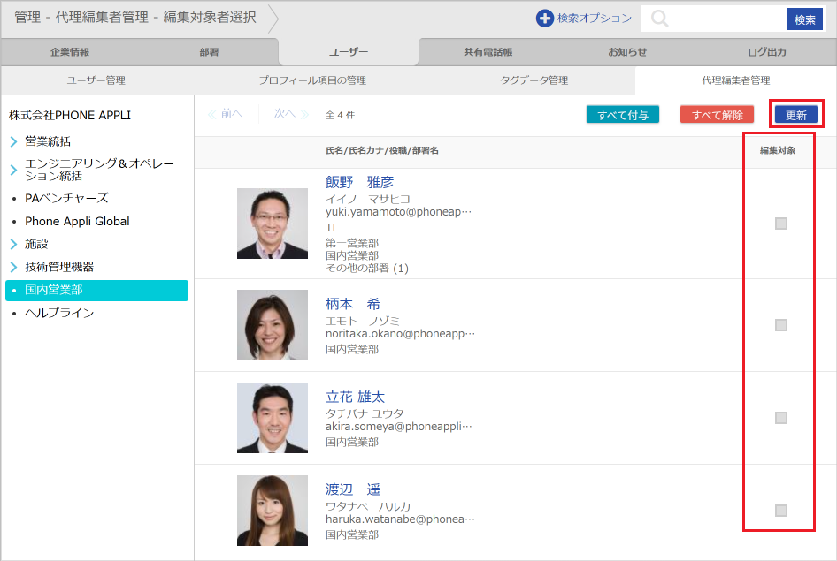Viewport: 837px width, 561px height.
Task: Click the red すべて解除 button
Action: 717,115
